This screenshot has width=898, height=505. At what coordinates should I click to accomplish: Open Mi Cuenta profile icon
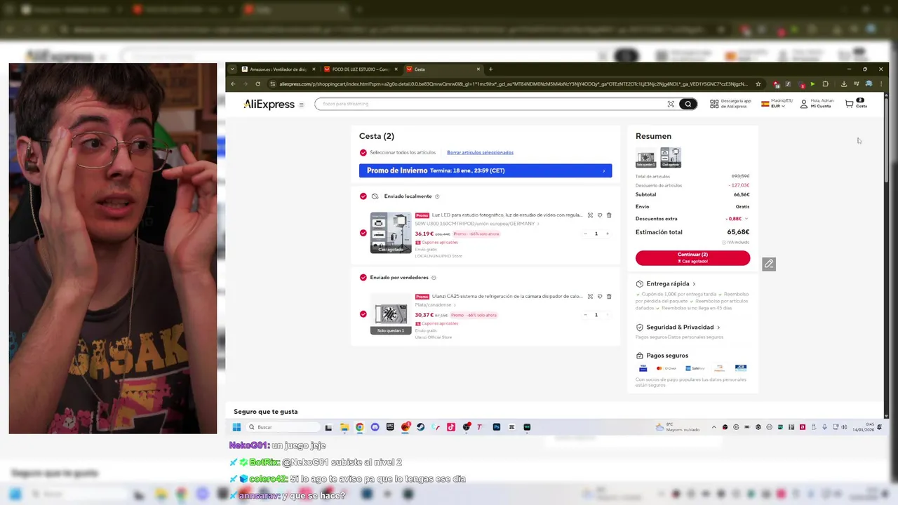click(804, 104)
